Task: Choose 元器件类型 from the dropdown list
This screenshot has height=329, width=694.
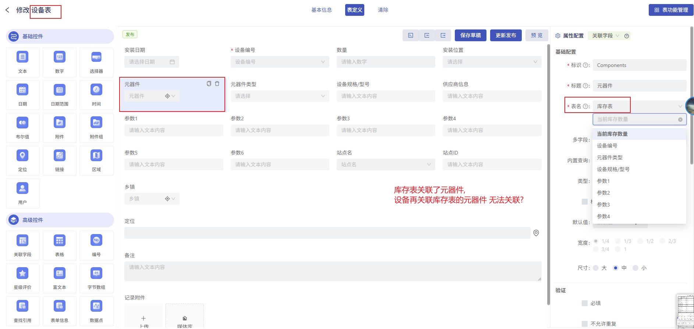Action: (609, 158)
